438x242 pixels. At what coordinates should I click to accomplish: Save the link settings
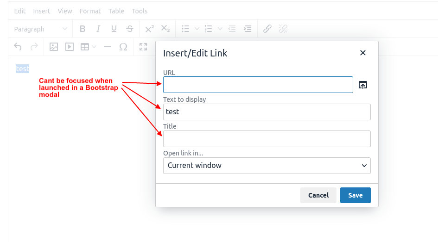click(355, 195)
